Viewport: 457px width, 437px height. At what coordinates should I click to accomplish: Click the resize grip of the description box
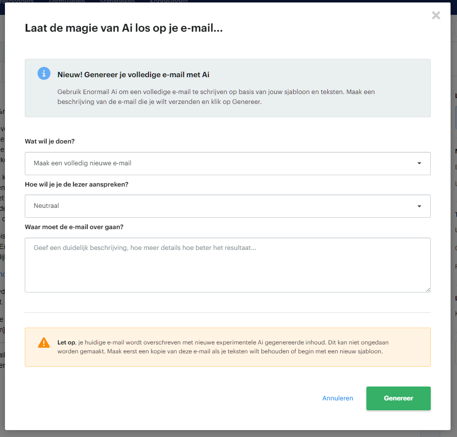click(x=428, y=290)
